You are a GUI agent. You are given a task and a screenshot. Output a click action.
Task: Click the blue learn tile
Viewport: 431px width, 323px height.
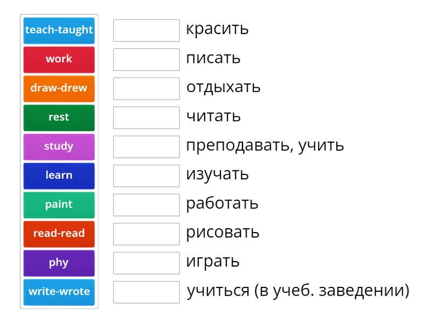point(59,176)
